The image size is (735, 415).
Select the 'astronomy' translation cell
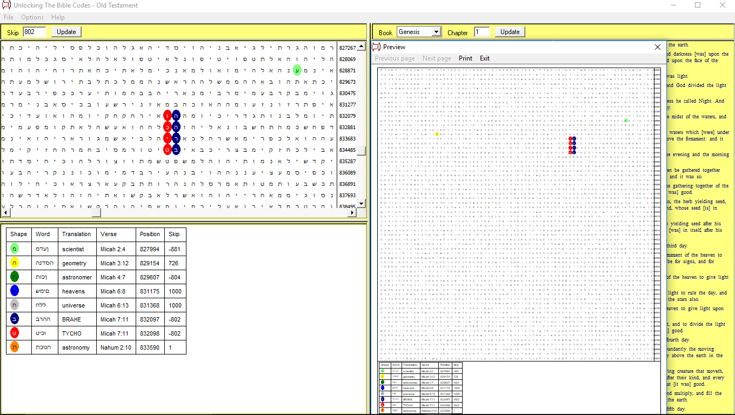click(77, 347)
